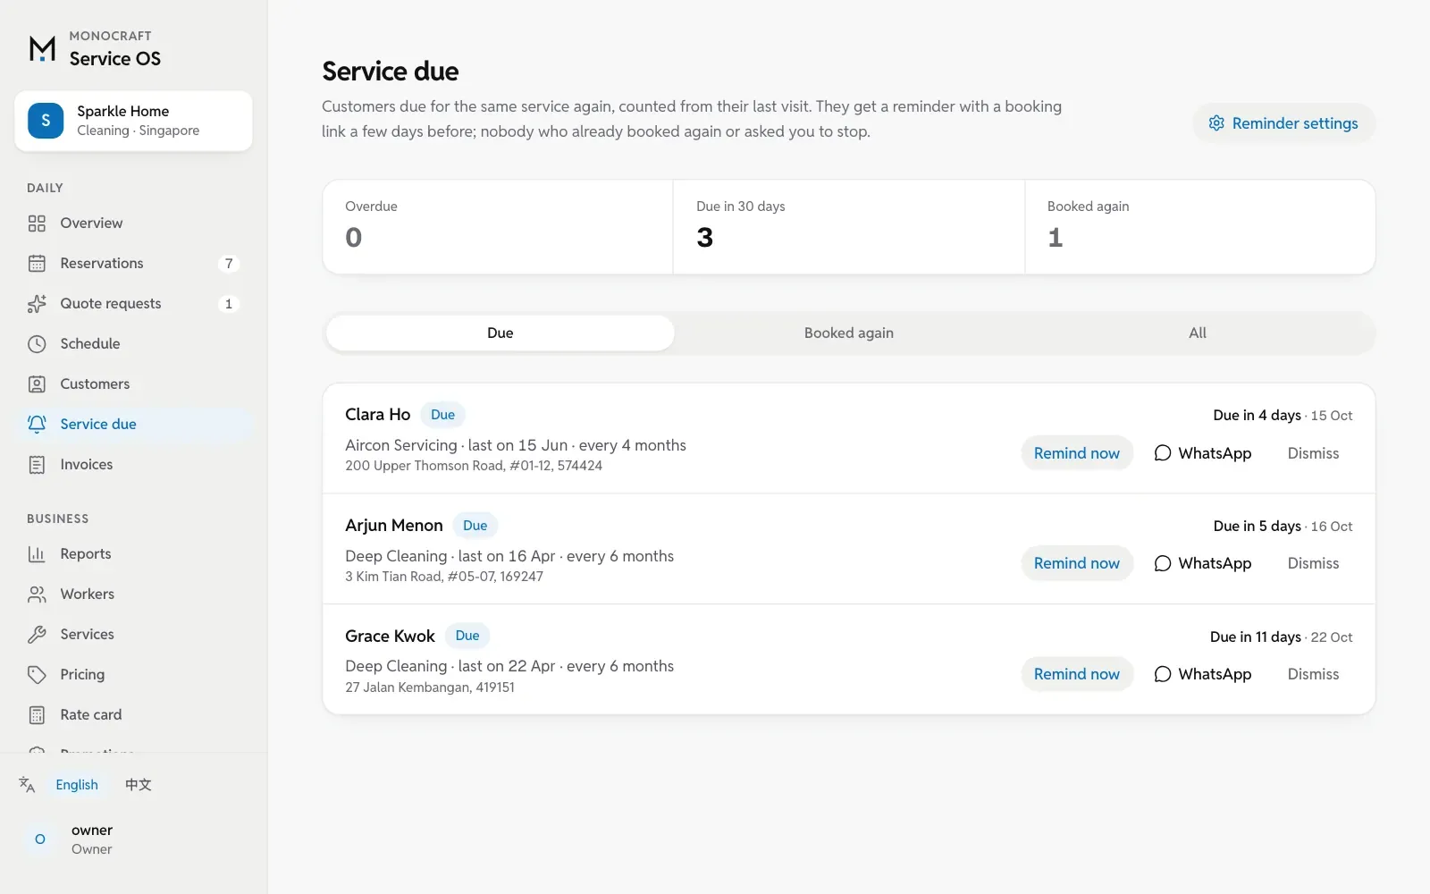Click the Pricing tag icon

tap(37, 675)
